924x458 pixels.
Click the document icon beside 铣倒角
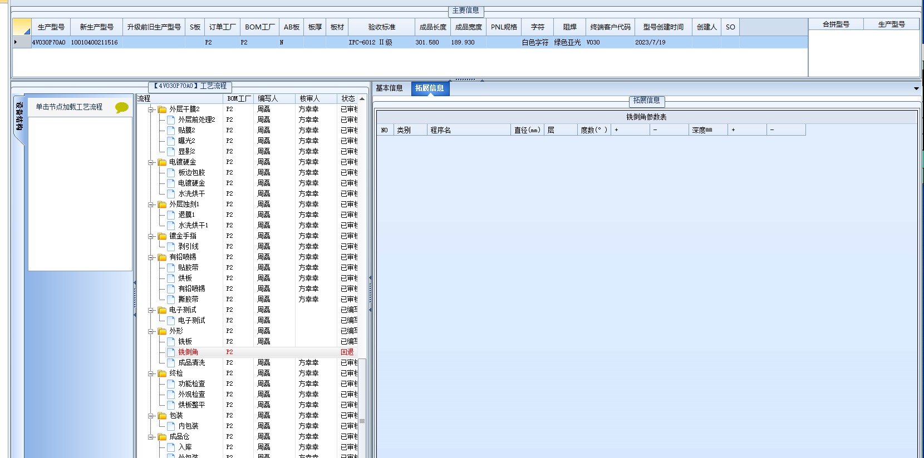(x=171, y=352)
